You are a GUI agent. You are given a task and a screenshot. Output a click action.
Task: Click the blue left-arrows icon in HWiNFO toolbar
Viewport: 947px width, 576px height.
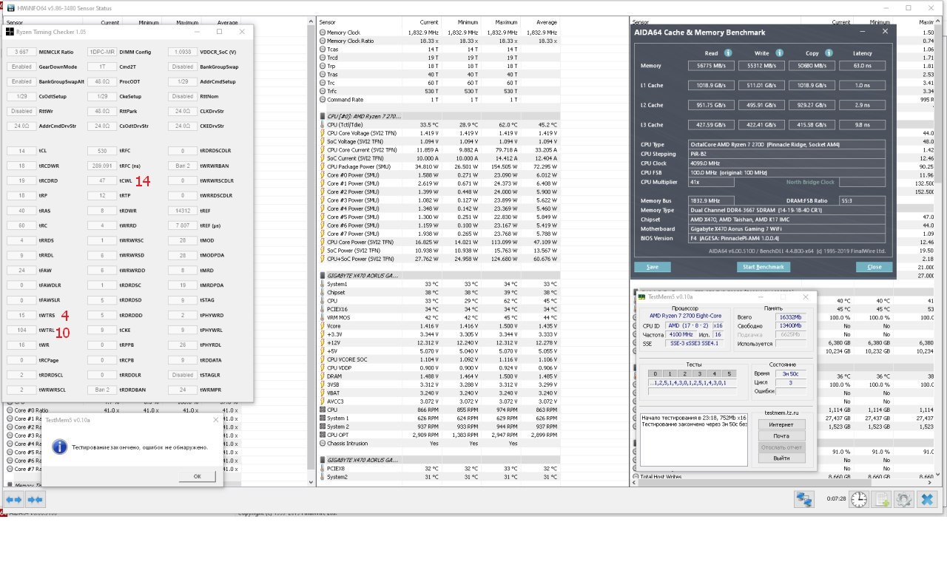[14, 499]
